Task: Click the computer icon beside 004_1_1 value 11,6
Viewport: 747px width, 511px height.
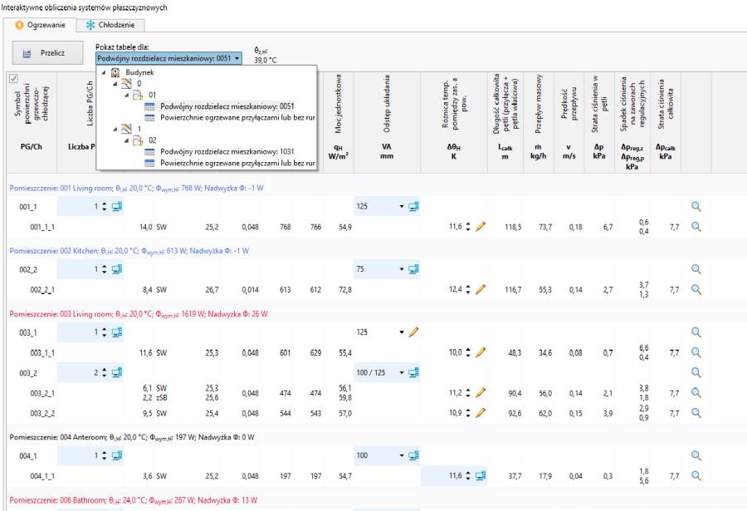Action: (x=481, y=475)
